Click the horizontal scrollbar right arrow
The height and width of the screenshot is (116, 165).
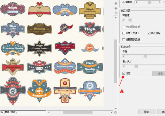[x=111, y=112]
